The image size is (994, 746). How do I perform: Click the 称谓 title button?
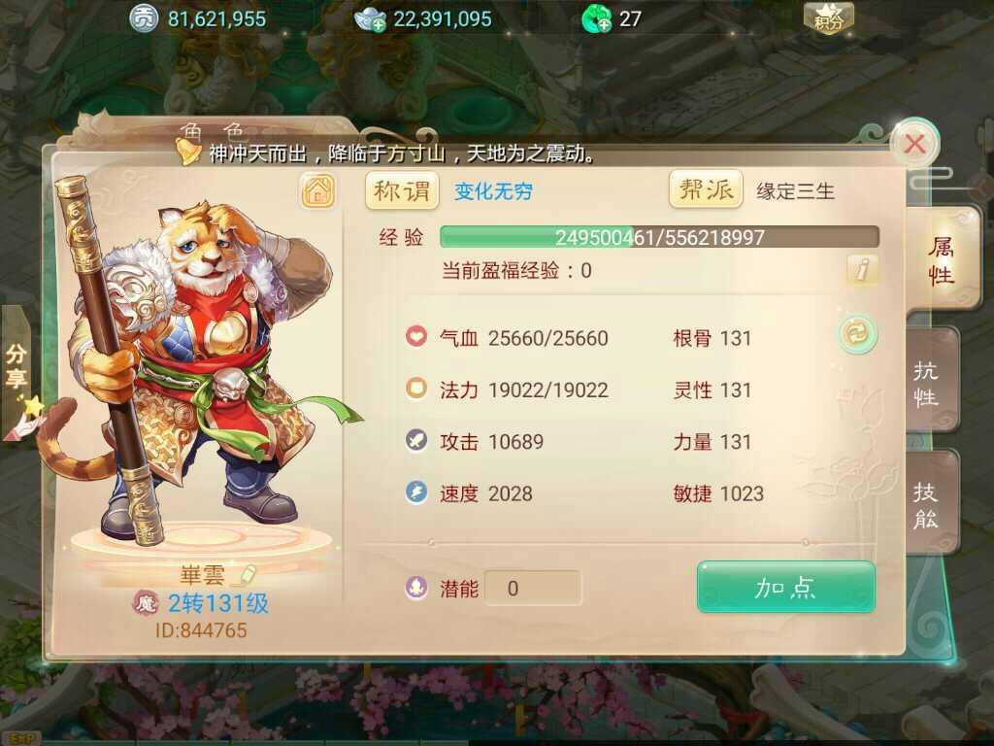point(402,190)
